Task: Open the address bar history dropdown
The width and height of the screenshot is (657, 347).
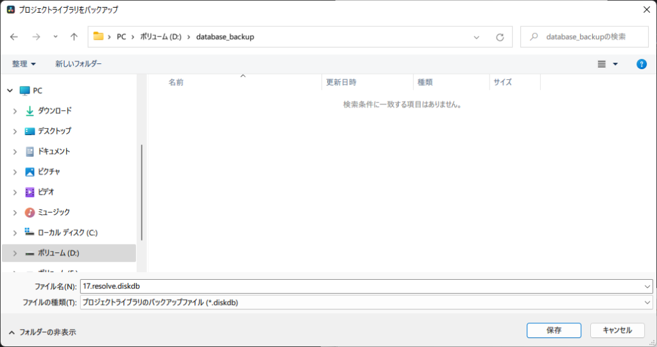Action: click(x=477, y=37)
